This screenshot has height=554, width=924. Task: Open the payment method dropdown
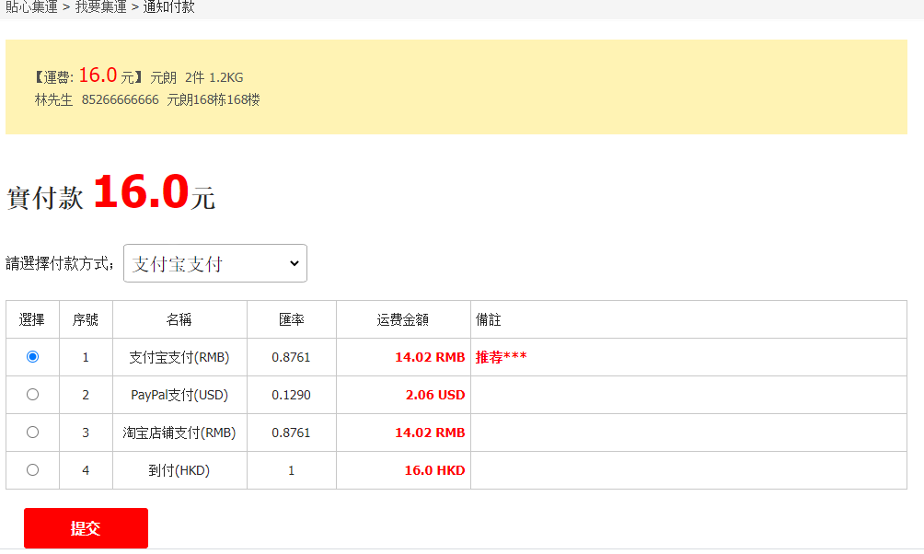coord(214,263)
